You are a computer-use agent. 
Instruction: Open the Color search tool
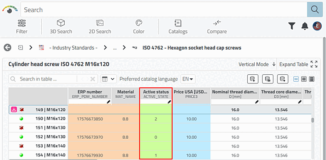click(x=139, y=27)
